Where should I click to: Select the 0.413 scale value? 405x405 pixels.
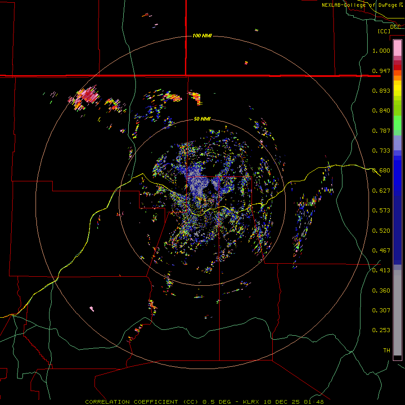click(381, 270)
